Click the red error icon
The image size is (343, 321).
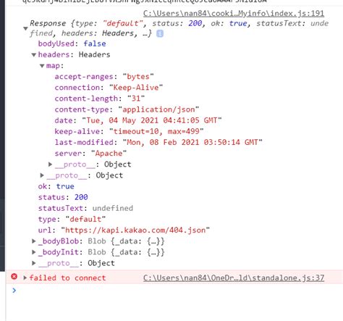14,276
